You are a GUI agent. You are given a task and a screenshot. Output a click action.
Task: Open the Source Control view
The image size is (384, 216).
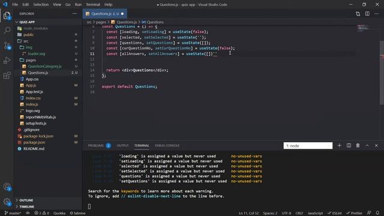pyautogui.click(x=7, y=46)
